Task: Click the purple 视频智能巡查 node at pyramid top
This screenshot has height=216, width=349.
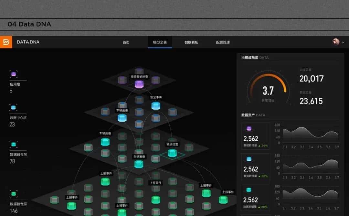Action: click(139, 84)
